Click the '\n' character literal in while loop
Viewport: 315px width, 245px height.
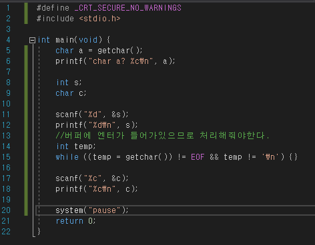coord(270,157)
